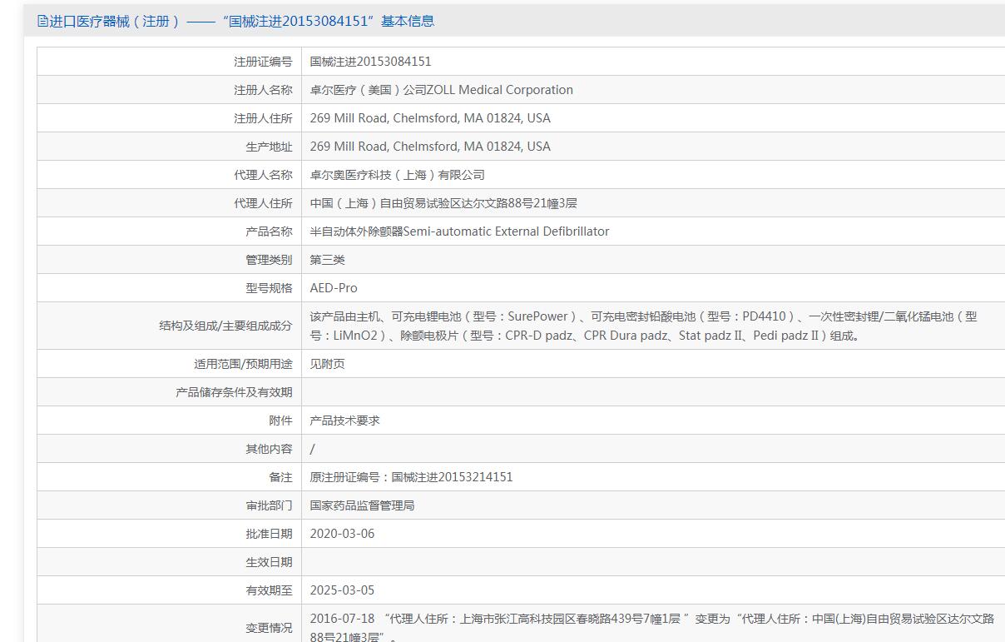Image resolution: width=1005 pixels, height=642 pixels.
Task: Select the "注册证编号" row label
Action: (x=263, y=62)
